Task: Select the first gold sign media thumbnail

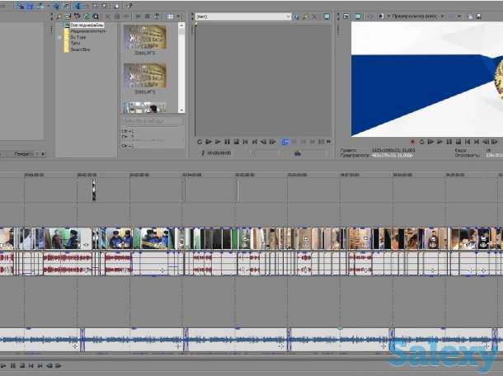Action: [x=145, y=38]
